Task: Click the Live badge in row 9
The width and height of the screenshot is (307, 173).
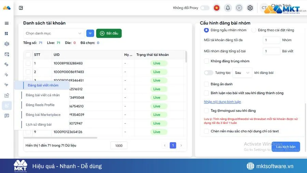Action: pos(159,132)
